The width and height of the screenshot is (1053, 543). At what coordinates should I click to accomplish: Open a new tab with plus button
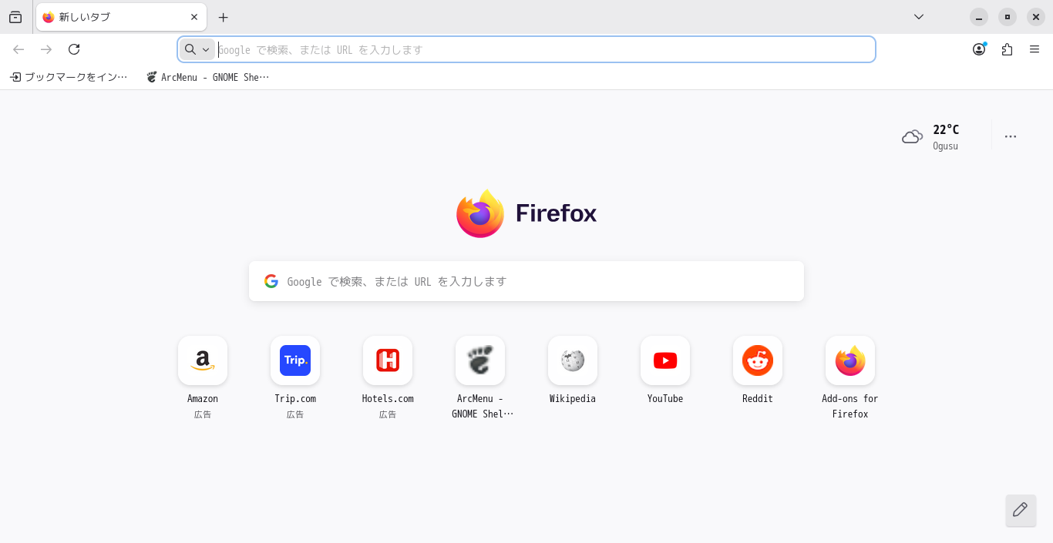(x=224, y=17)
